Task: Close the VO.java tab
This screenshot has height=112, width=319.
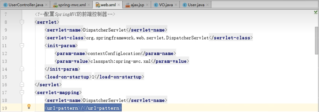Action: 176,5
